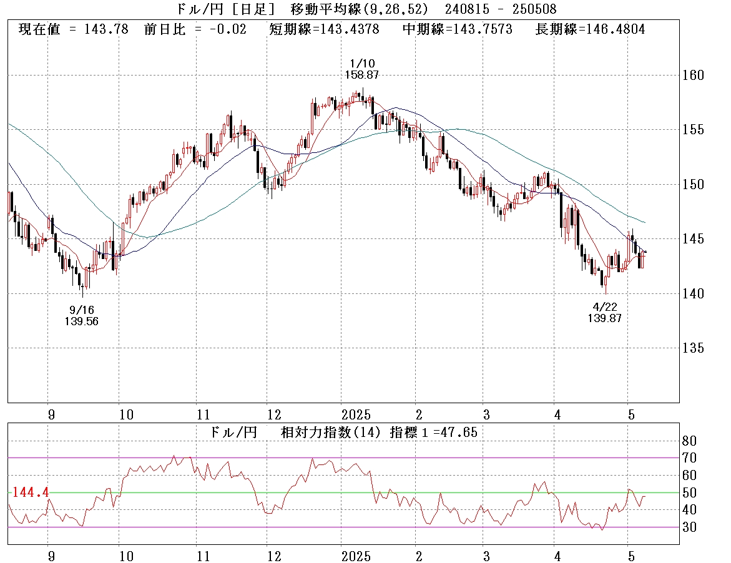The image size is (731, 563).
Task: Click the 150 price axis label
Action: pyautogui.click(x=692, y=185)
